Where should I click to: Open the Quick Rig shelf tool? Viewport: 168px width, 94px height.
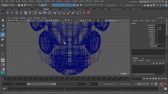tap(25, 13)
